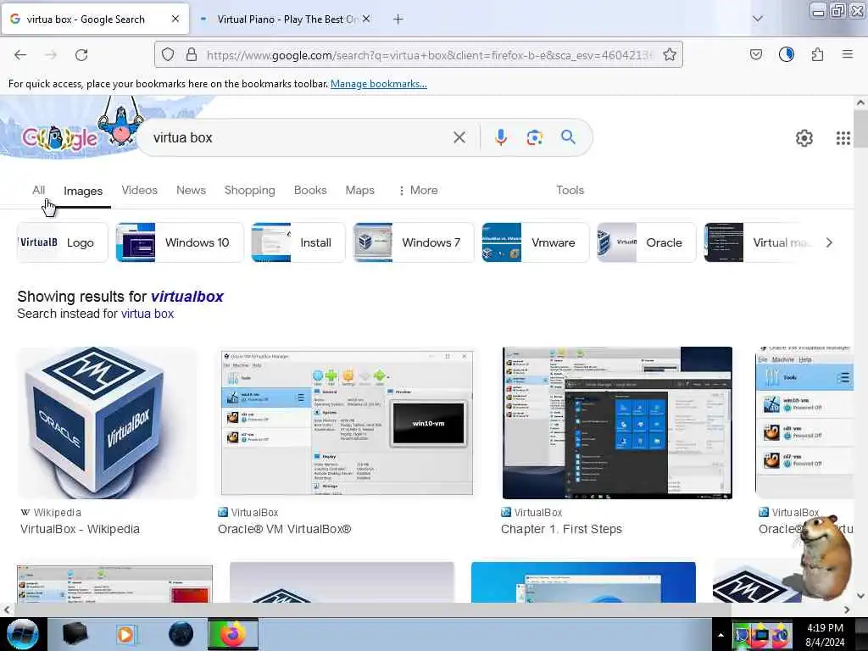Open media player taskbar icon
The width and height of the screenshot is (868, 651).
point(125,634)
